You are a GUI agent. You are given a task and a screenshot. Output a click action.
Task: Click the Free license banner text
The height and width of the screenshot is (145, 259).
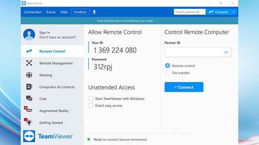pyautogui.click(x=126, y=21)
